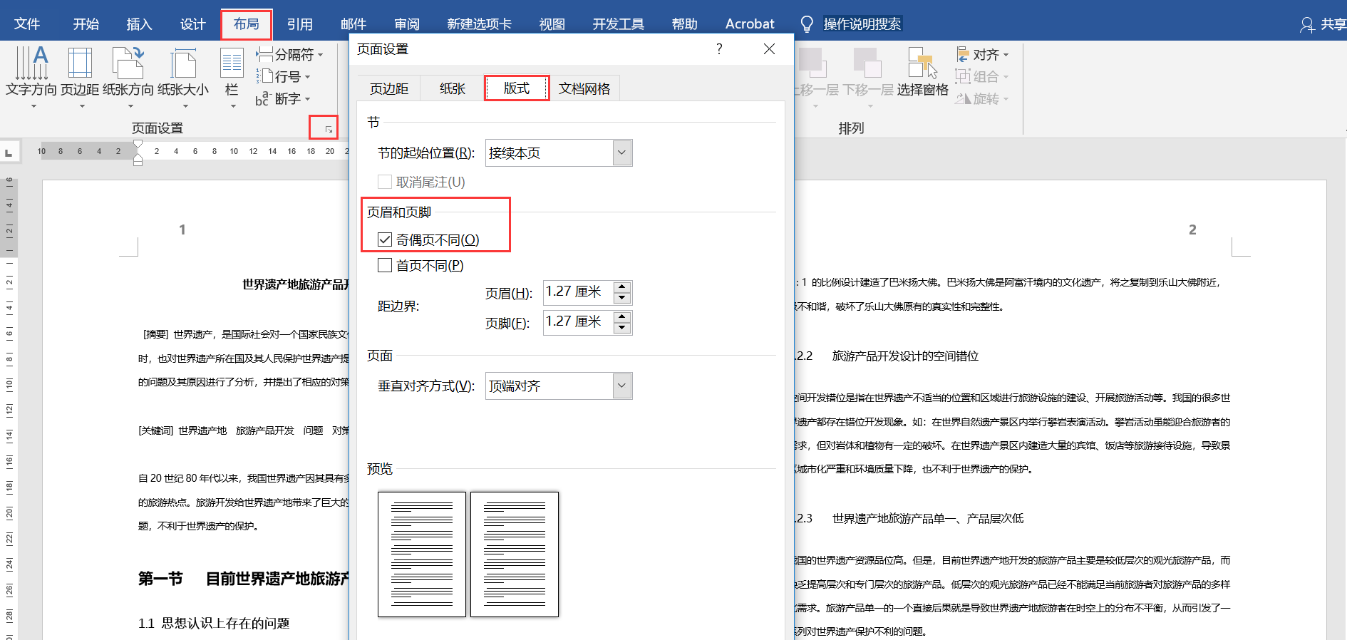
Task: Open the 对齐 align menu
Action: [983, 54]
